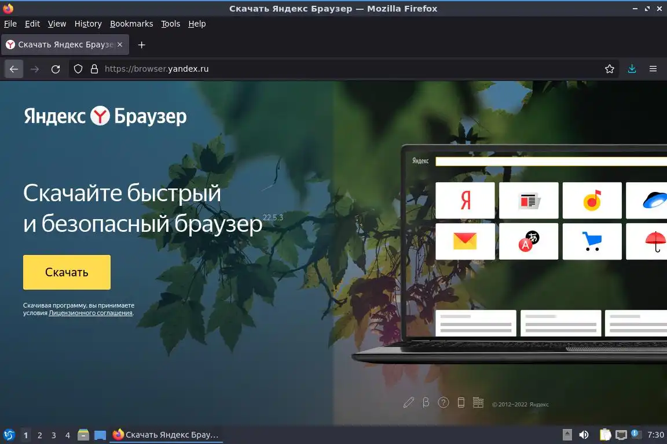Switch to workspace 3 in taskbar

click(x=54, y=435)
